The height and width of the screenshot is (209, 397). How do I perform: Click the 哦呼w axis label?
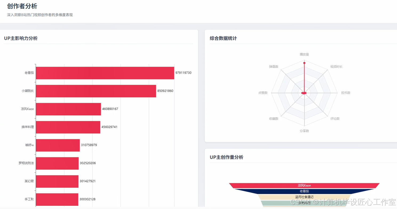tap(30, 145)
